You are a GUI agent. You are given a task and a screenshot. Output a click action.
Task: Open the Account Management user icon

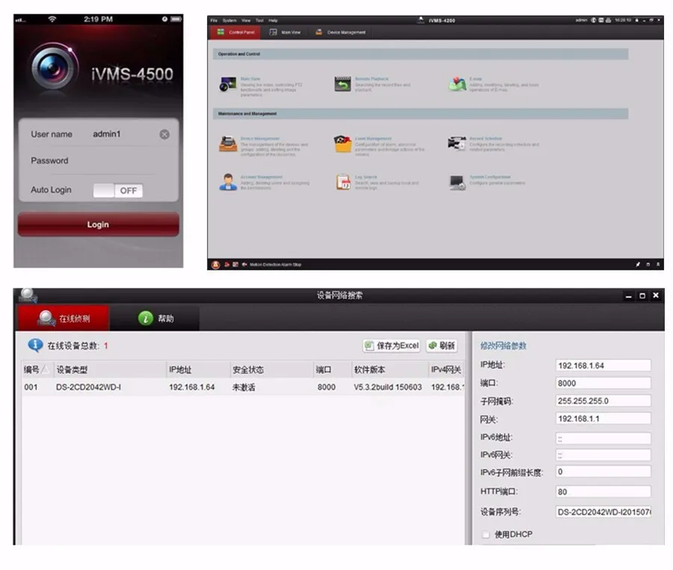228,182
